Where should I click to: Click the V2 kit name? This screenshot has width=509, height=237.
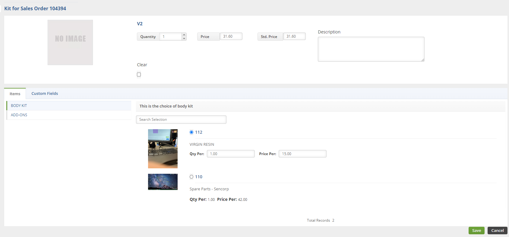point(140,24)
